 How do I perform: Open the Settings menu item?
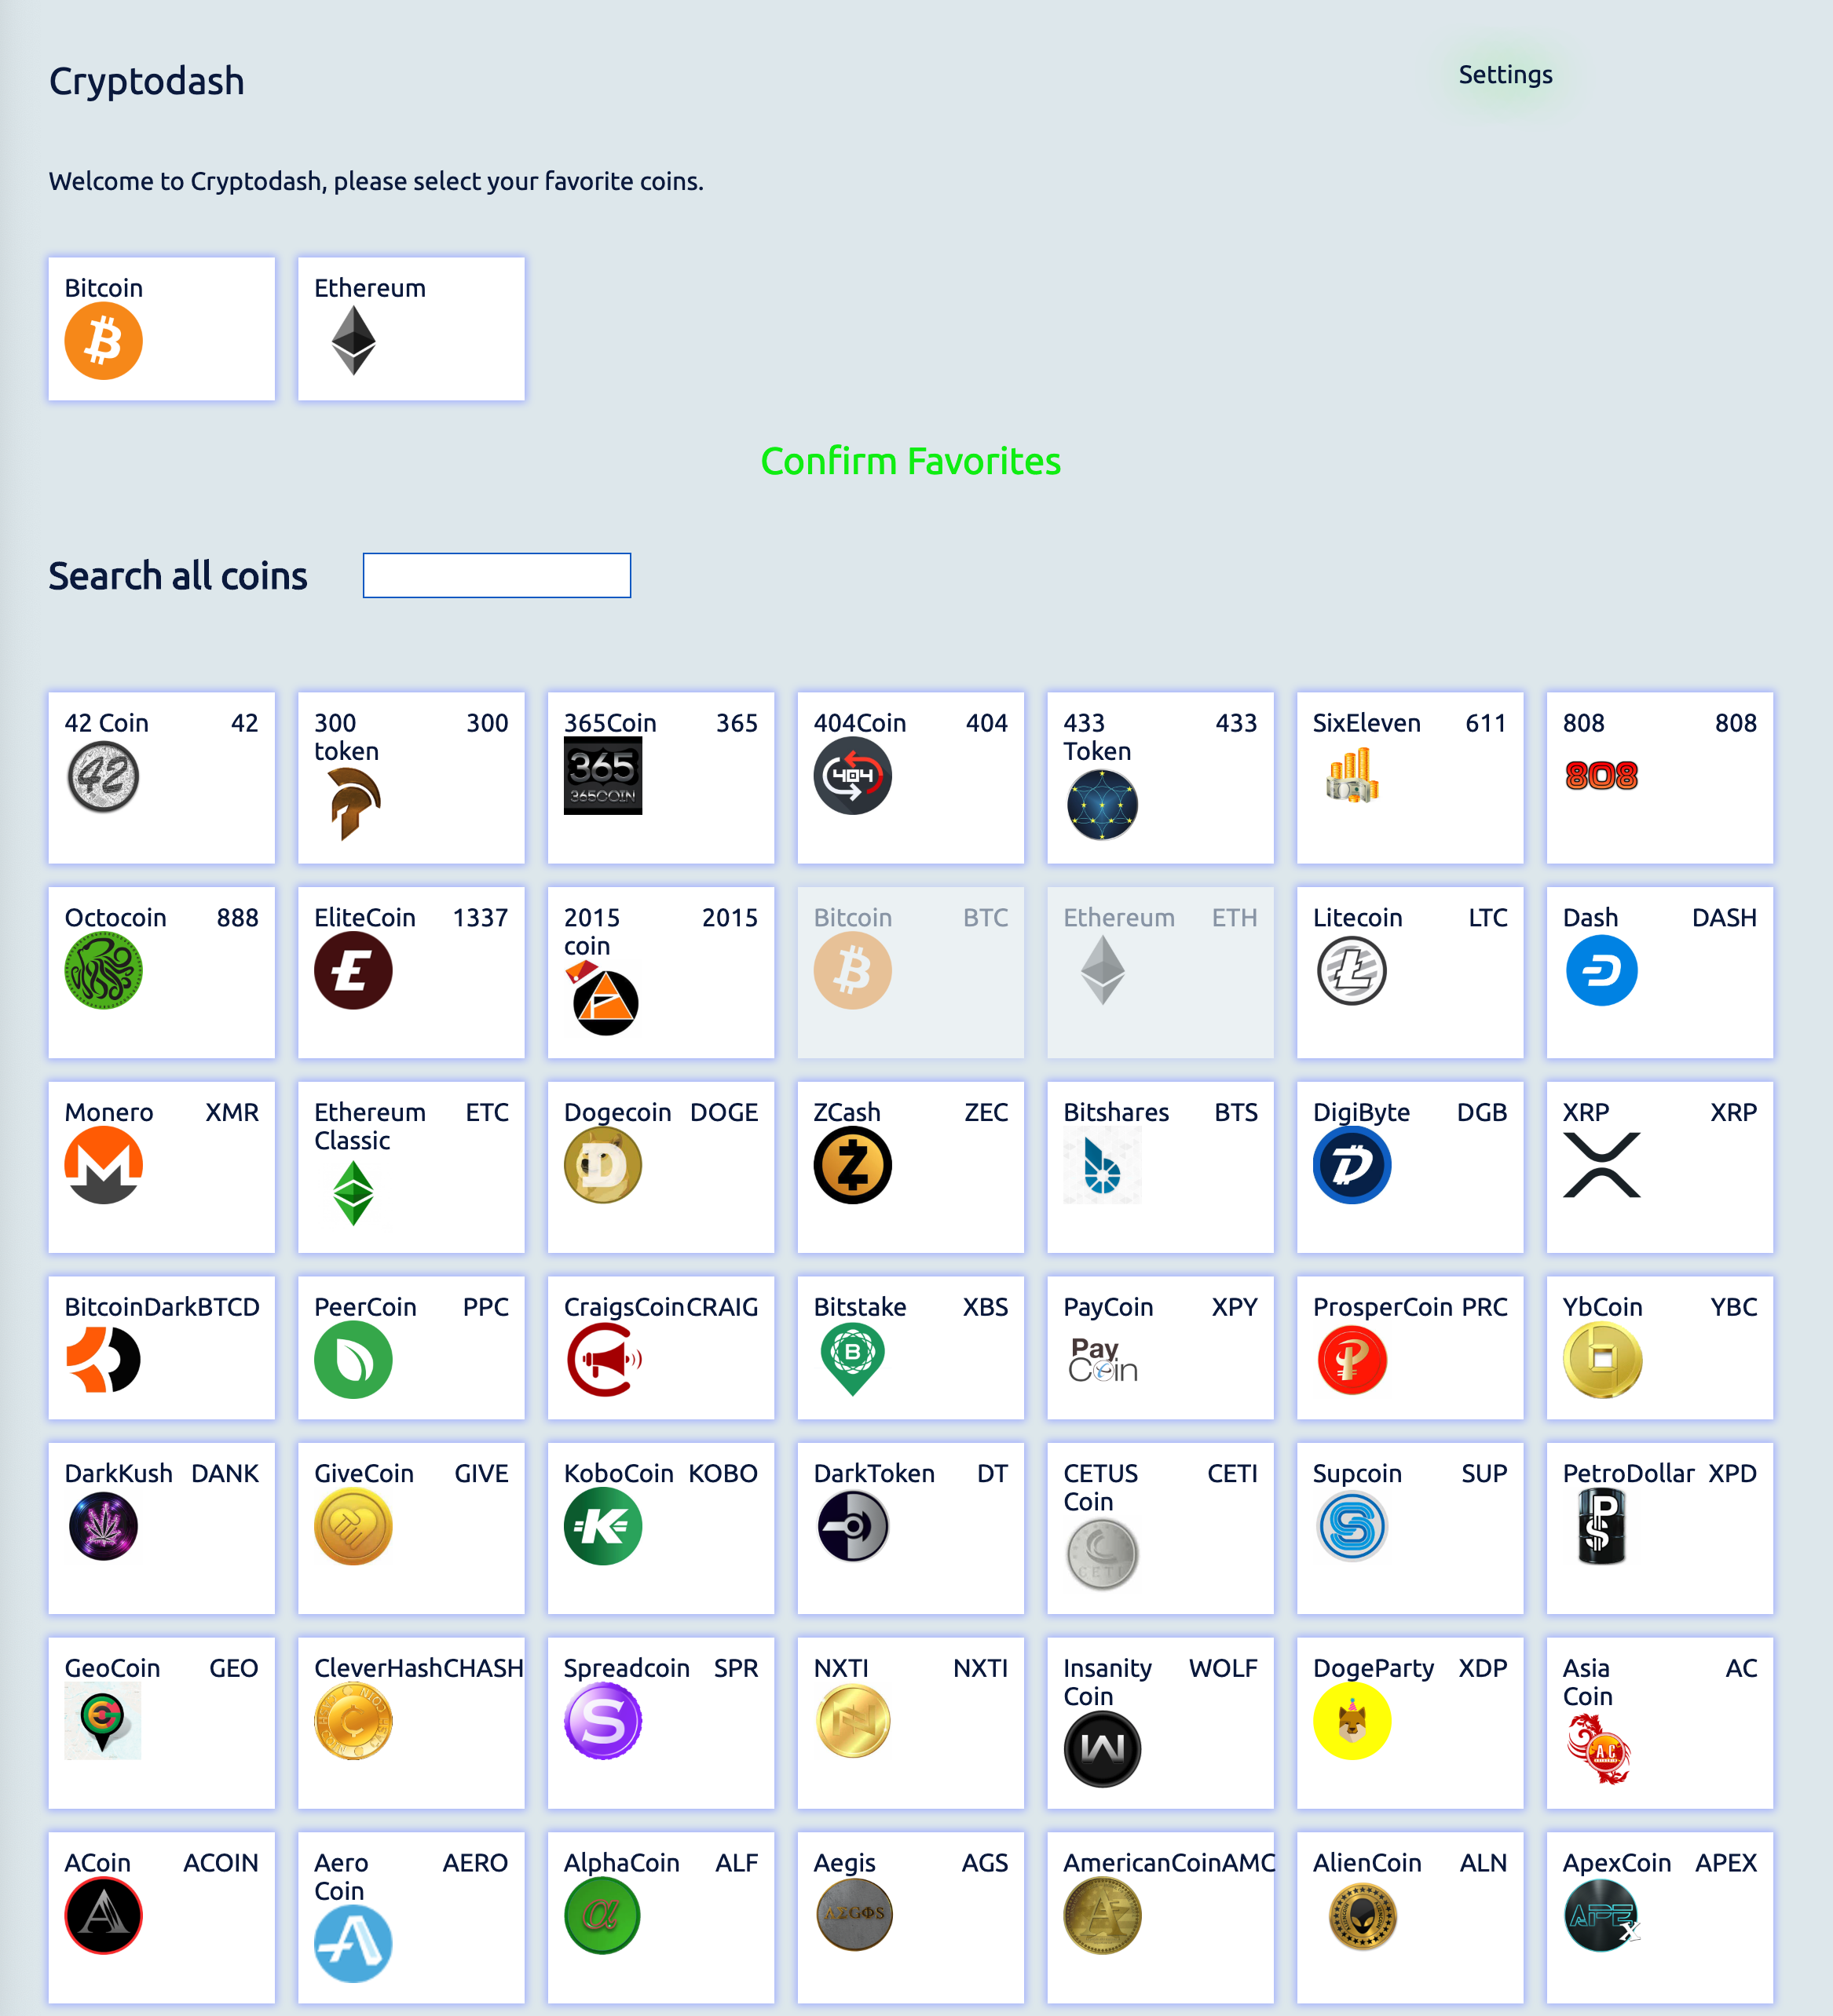point(1505,75)
